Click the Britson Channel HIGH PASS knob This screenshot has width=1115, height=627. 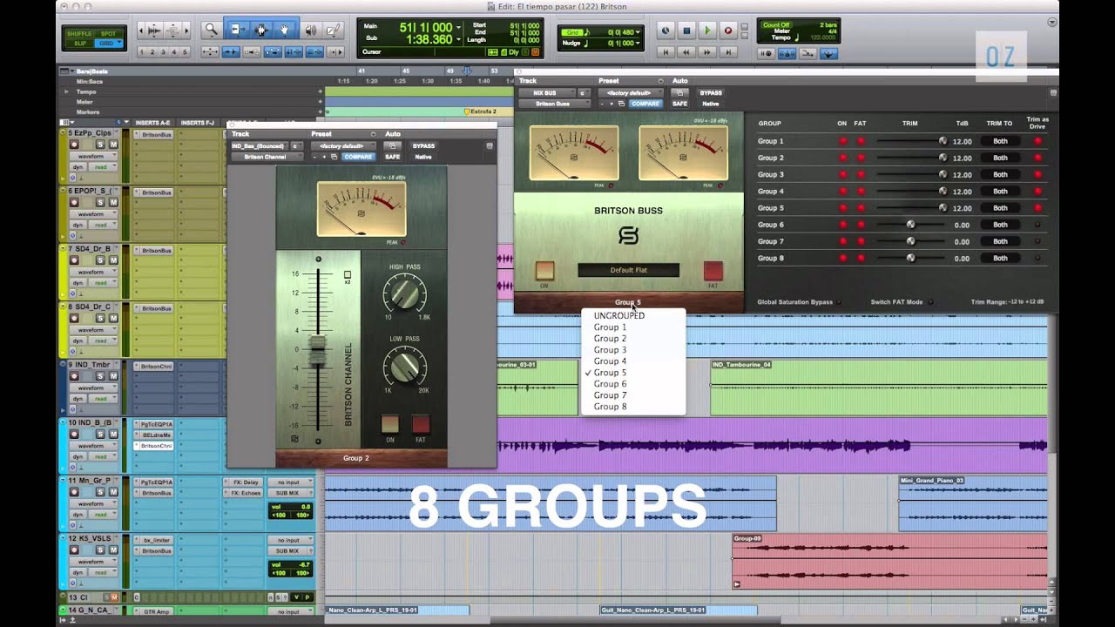click(404, 294)
